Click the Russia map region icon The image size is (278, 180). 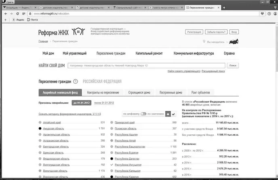(x=234, y=42)
